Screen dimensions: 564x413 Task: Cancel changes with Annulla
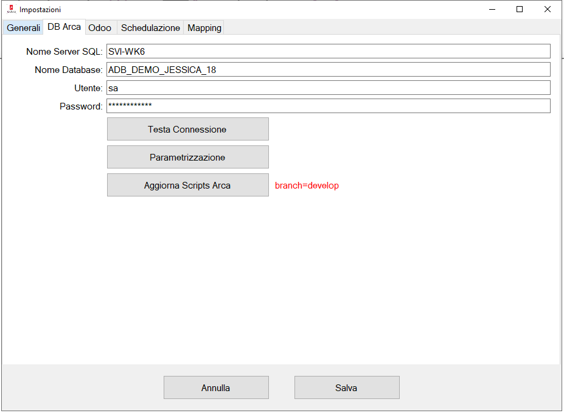216,387
